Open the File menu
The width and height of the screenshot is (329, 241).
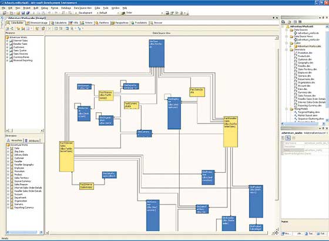click(4, 8)
